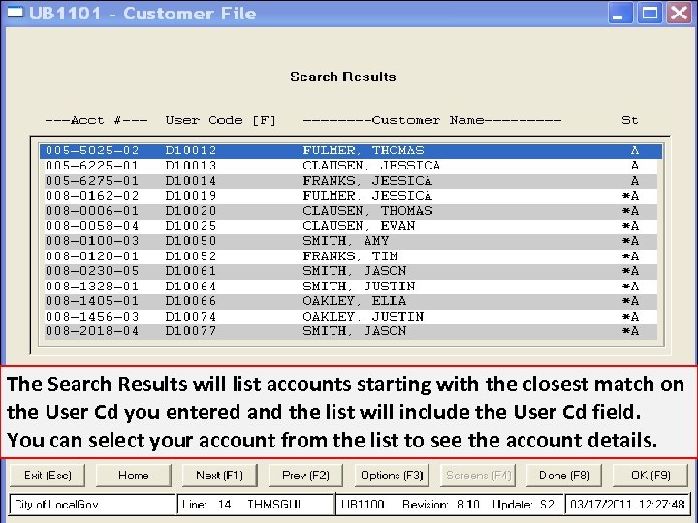Click user code D10074

pos(191,316)
